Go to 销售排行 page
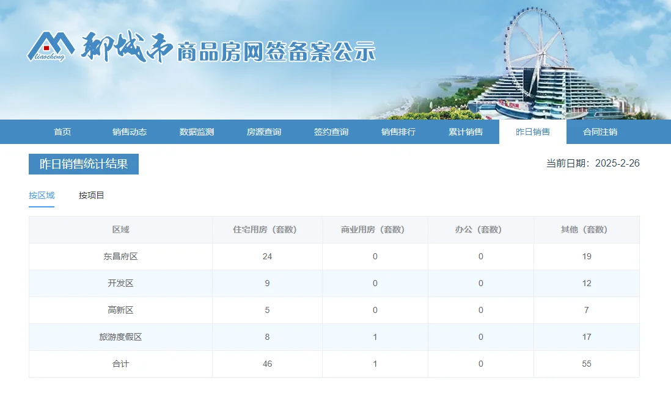This screenshot has height=410, width=671. [398, 132]
